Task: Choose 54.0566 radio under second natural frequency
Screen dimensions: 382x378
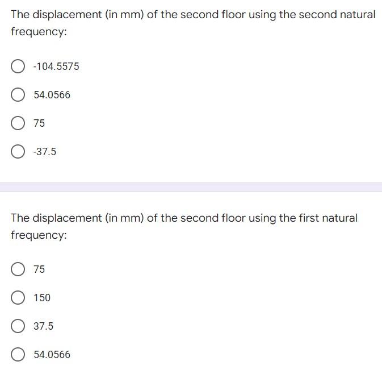Action: click(x=18, y=95)
